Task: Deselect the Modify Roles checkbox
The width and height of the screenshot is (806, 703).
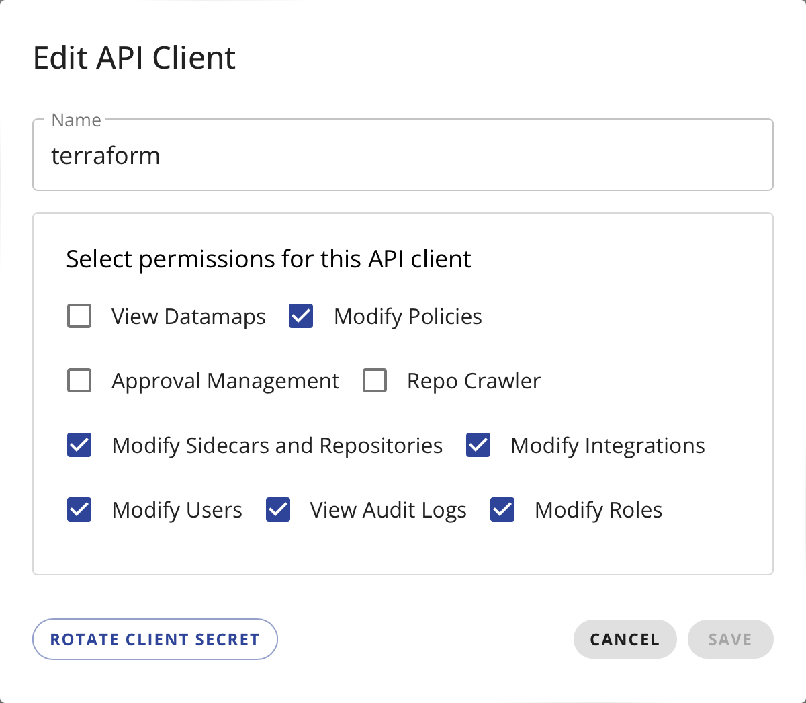Action: pyautogui.click(x=502, y=509)
